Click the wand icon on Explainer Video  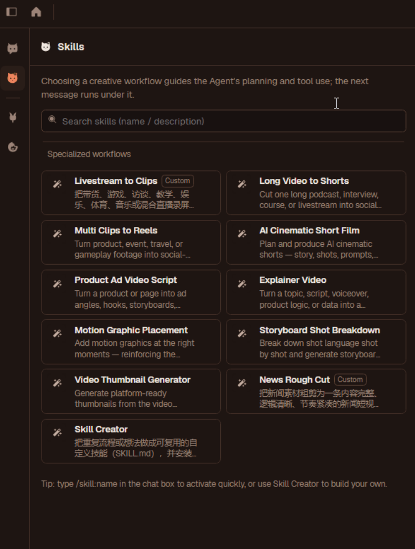click(242, 283)
